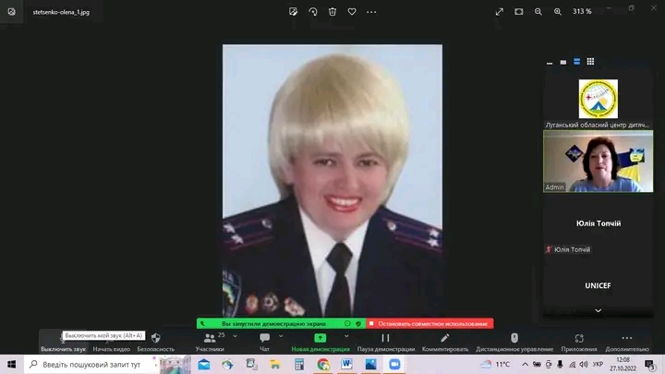The height and width of the screenshot is (374, 665).
Task: Select the UNICEF participant tile
Action: [x=598, y=285]
